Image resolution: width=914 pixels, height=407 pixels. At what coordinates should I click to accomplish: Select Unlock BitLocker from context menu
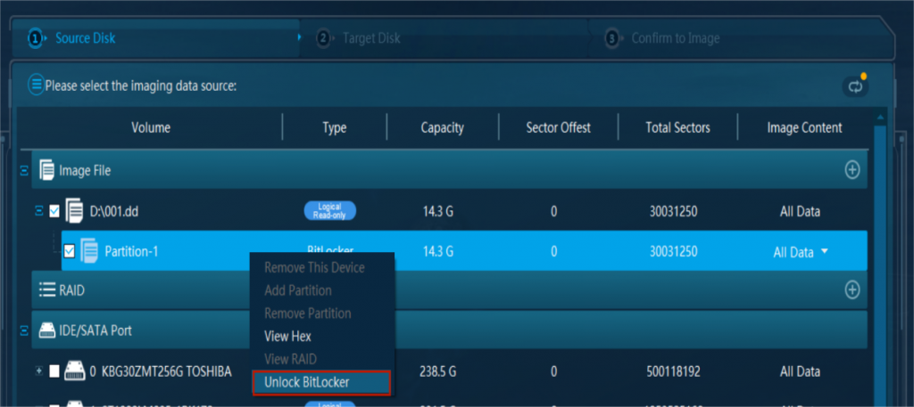[306, 382]
